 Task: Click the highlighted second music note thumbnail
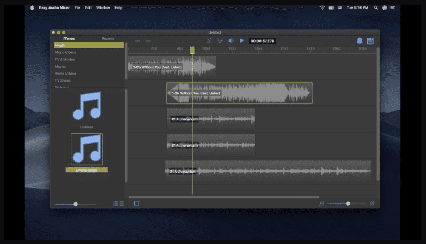pos(87,149)
